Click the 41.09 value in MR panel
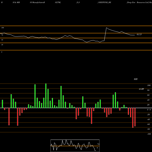Viewport: 152px width, 152px height. click(x=141, y=89)
